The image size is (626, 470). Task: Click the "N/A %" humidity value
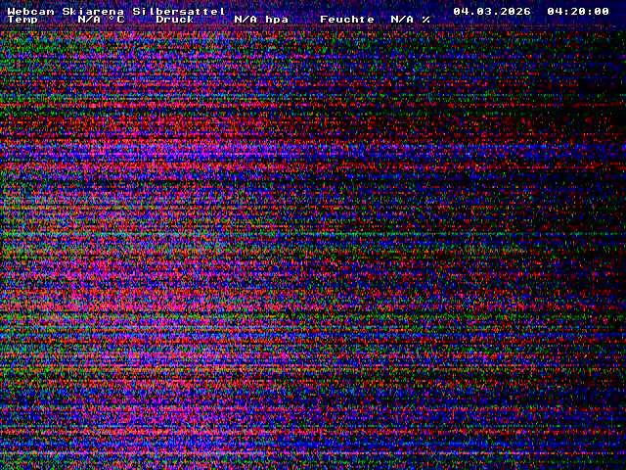pos(411,20)
